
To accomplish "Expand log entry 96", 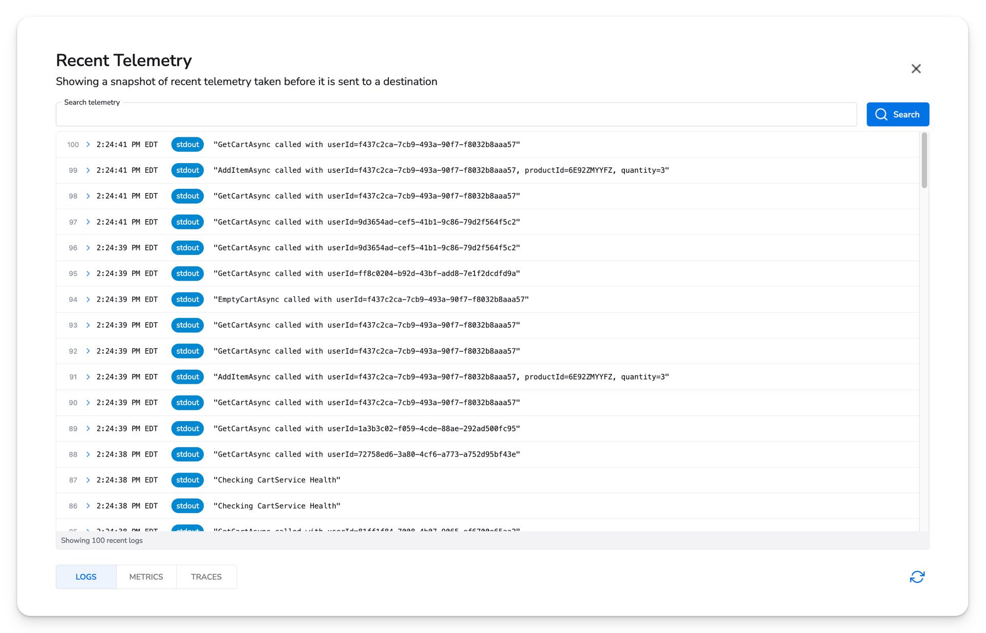I will pyautogui.click(x=88, y=248).
